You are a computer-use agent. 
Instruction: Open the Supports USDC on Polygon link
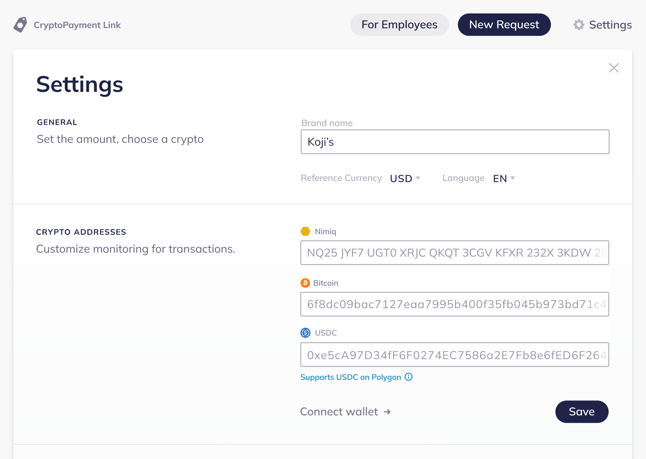pos(350,377)
